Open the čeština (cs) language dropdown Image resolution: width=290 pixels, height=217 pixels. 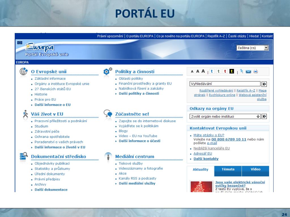[x=252, y=48]
